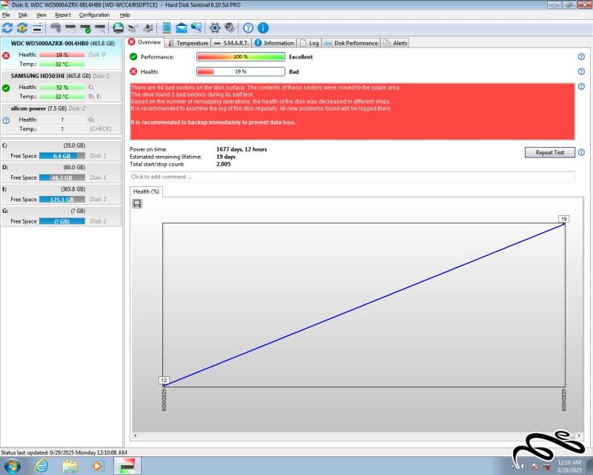Switch to the Disk Performance tab
The image size is (593, 475).
[x=351, y=43]
